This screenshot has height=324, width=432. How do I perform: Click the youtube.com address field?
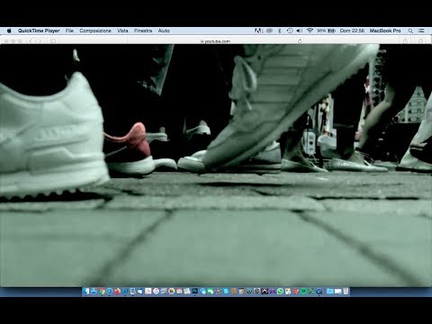coord(216,41)
